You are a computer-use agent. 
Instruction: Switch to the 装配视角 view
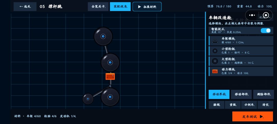coord(120,7)
